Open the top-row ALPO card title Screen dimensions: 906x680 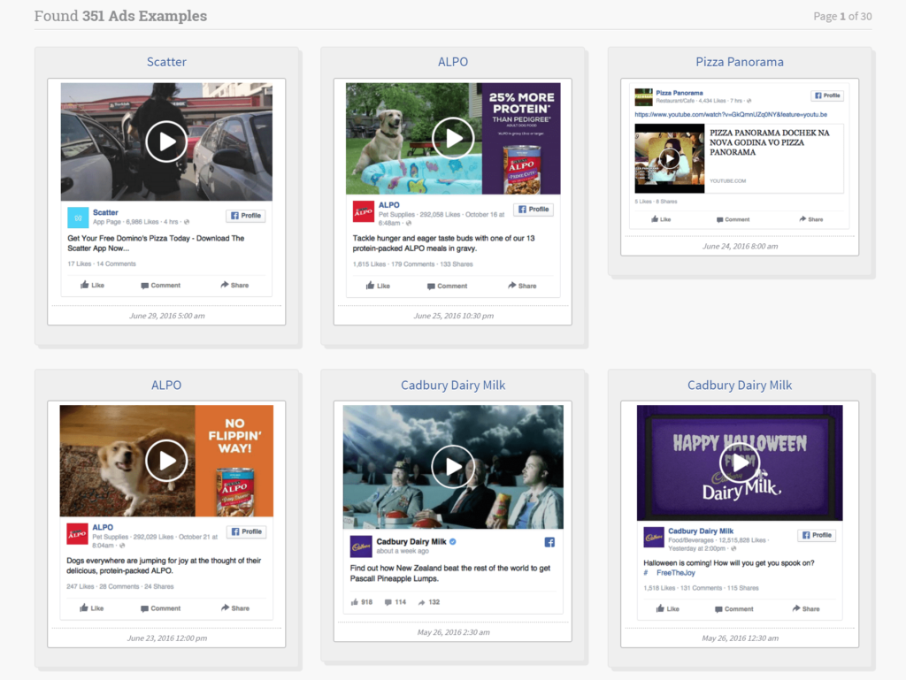coord(453,62)
